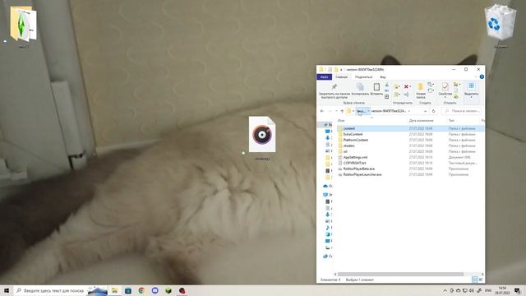Switch to the Поделиться ribbon tab
The height and width of the screenshot is (296, 526).
(x=363, y=77)
